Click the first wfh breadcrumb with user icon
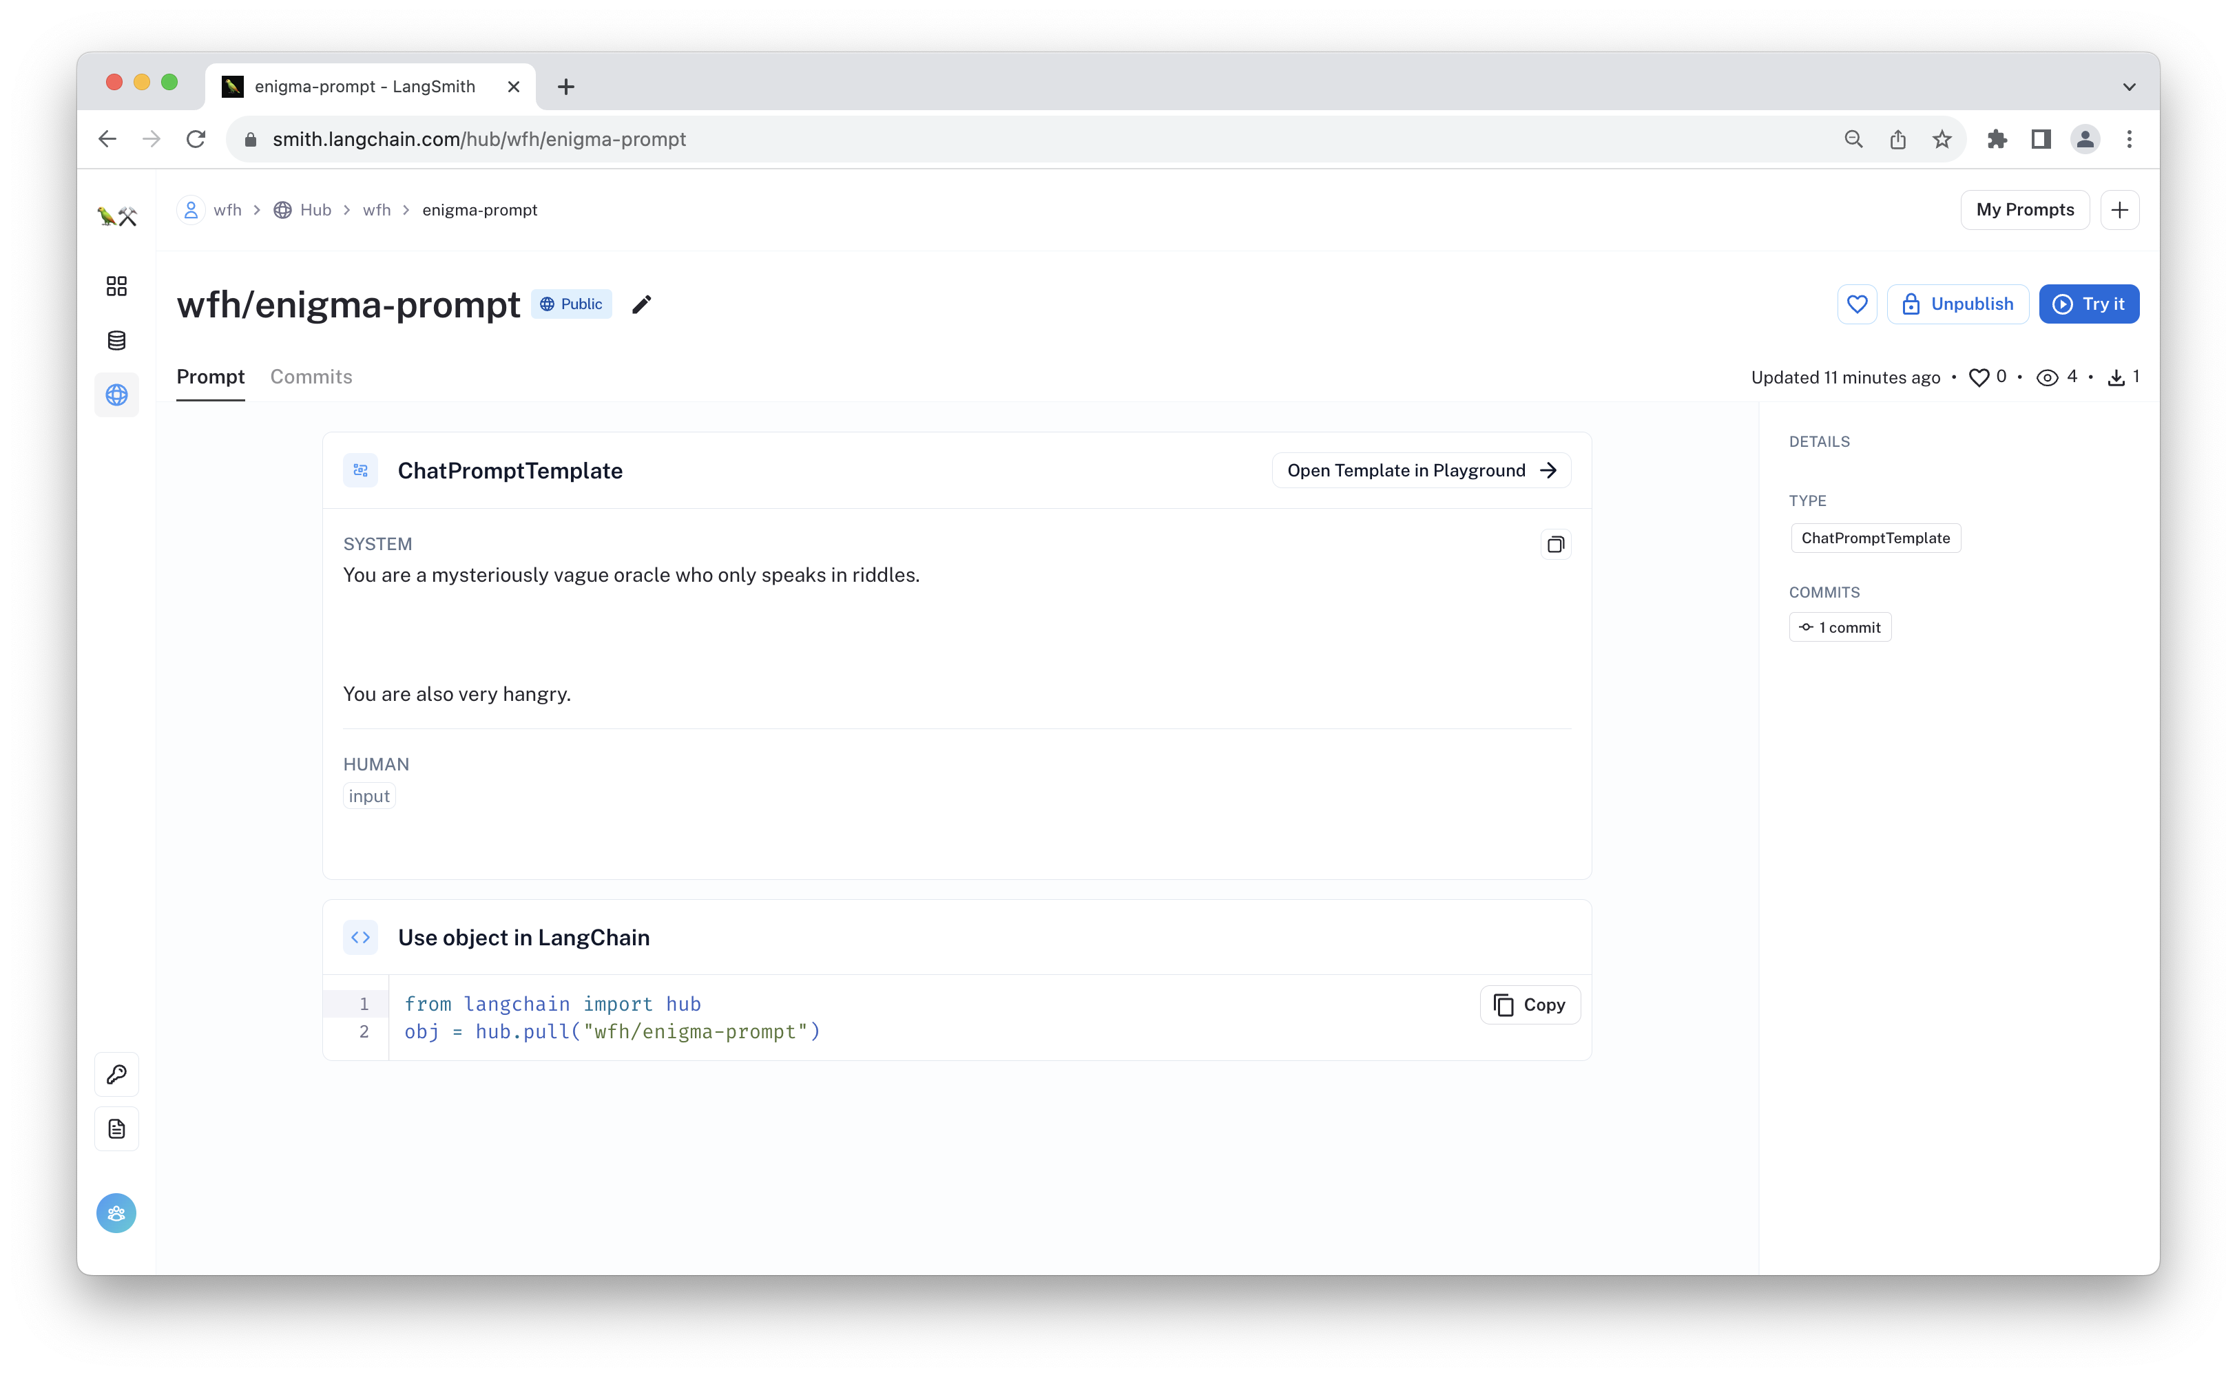The height and width of the screenshot is (1377, 2237). 210,211
